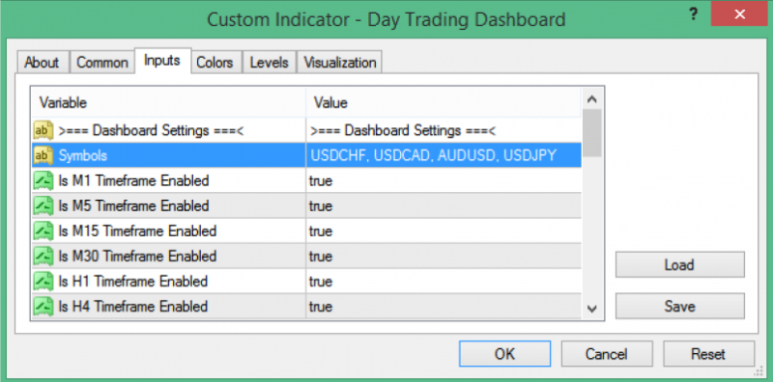
Task: Click the Cancel button
Action: coord(607,354)
